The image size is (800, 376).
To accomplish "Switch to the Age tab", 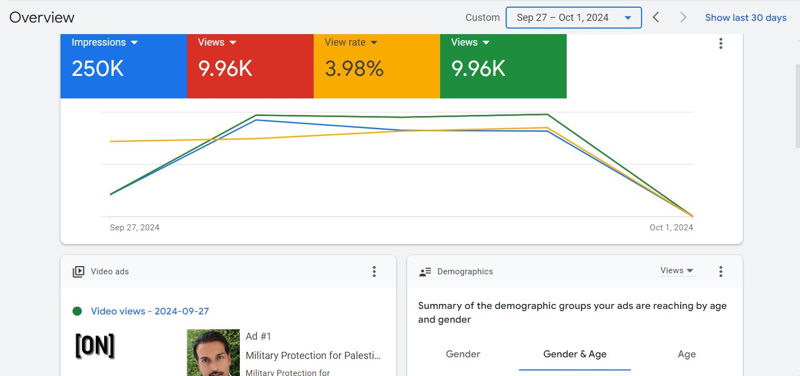I will coord(686,355).
